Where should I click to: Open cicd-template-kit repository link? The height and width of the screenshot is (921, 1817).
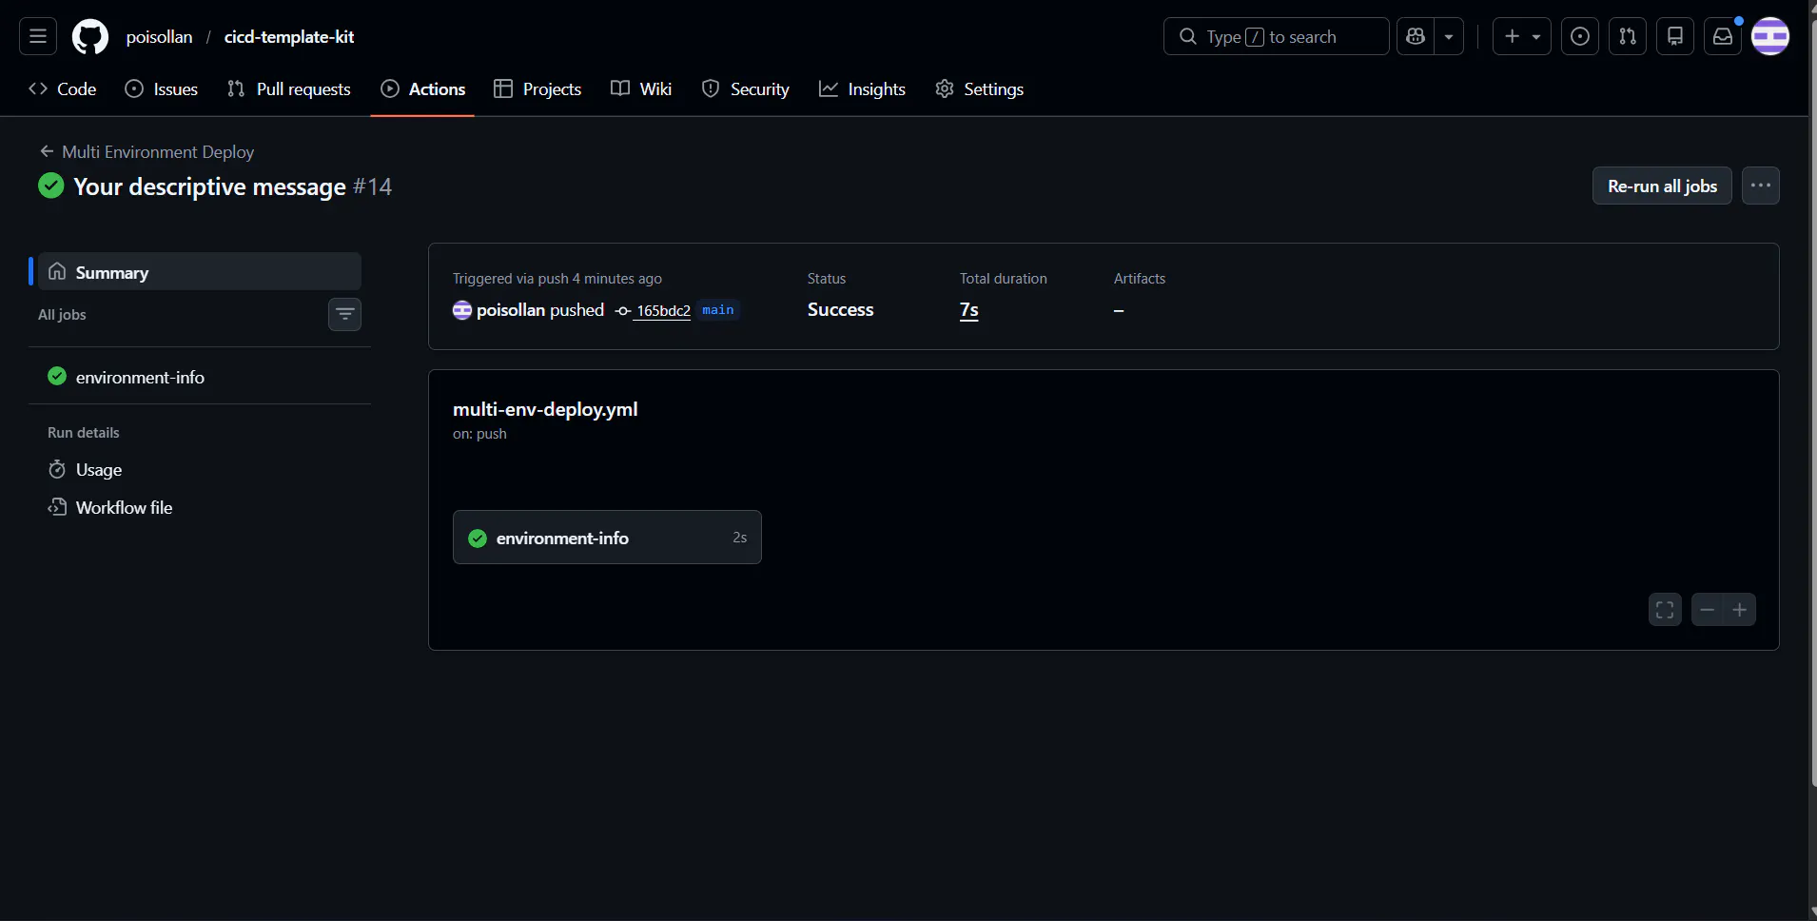click(289, 36)
